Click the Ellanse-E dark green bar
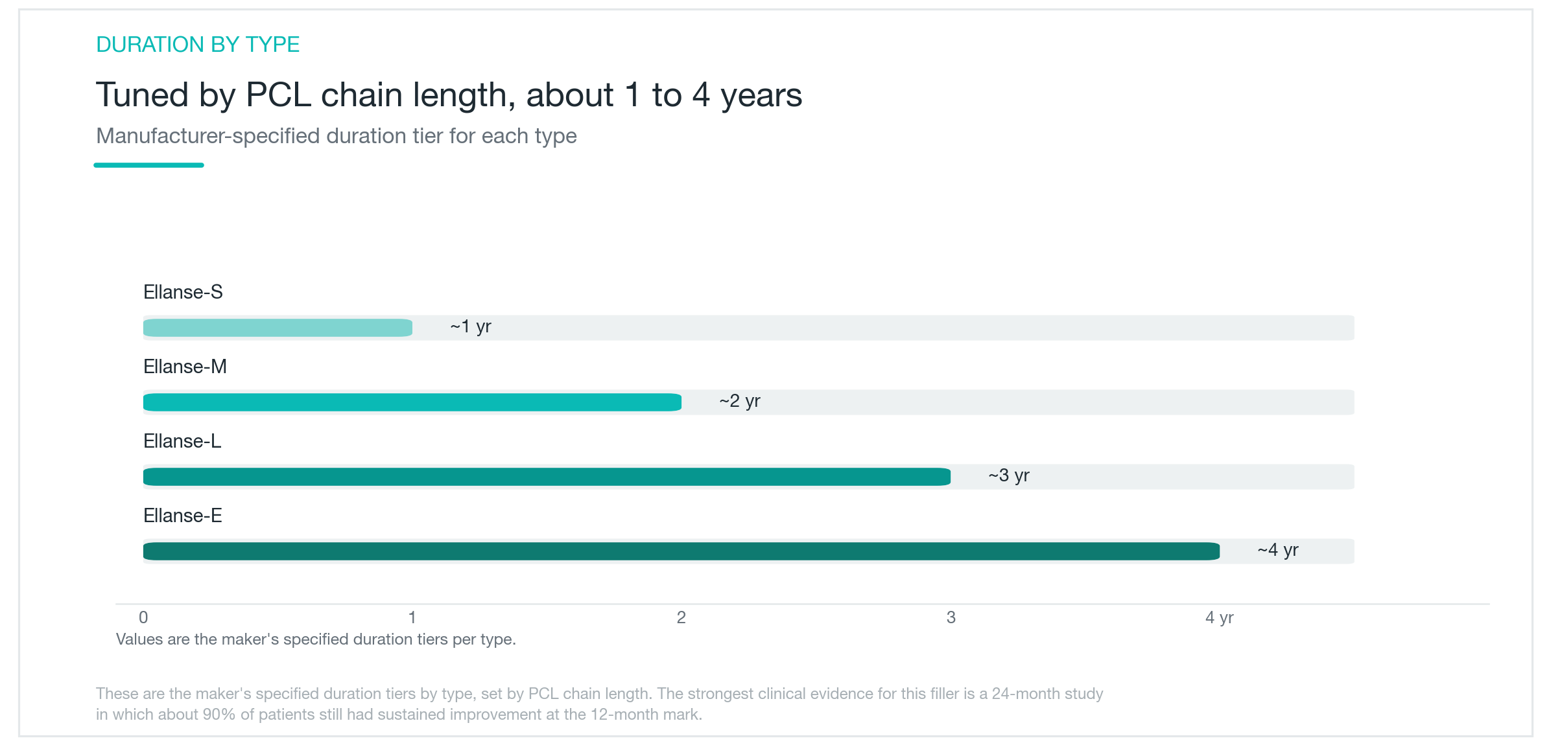 click(681, 551)
